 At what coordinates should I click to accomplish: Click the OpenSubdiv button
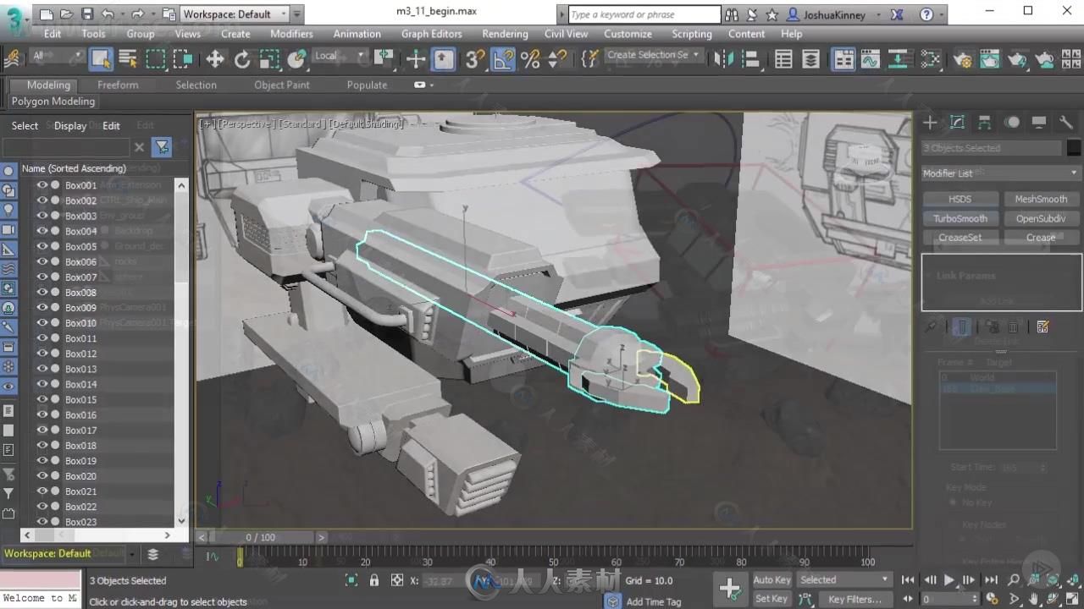1041,218
